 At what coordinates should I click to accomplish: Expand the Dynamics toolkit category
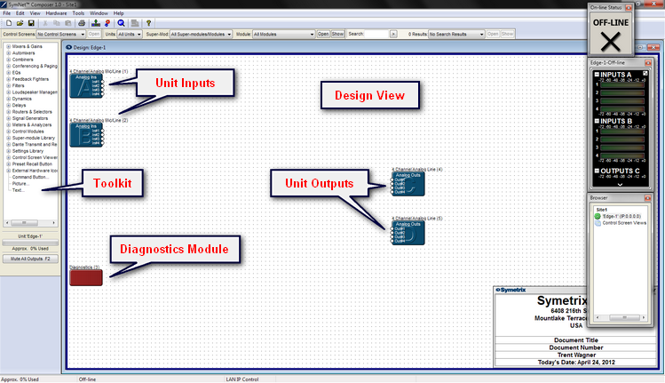(x=9, y=99)
